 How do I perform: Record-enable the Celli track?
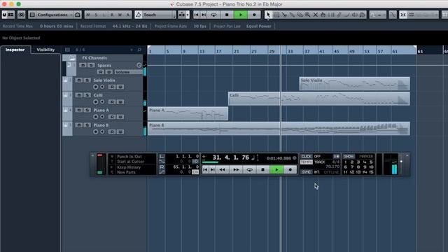(95, 101)
